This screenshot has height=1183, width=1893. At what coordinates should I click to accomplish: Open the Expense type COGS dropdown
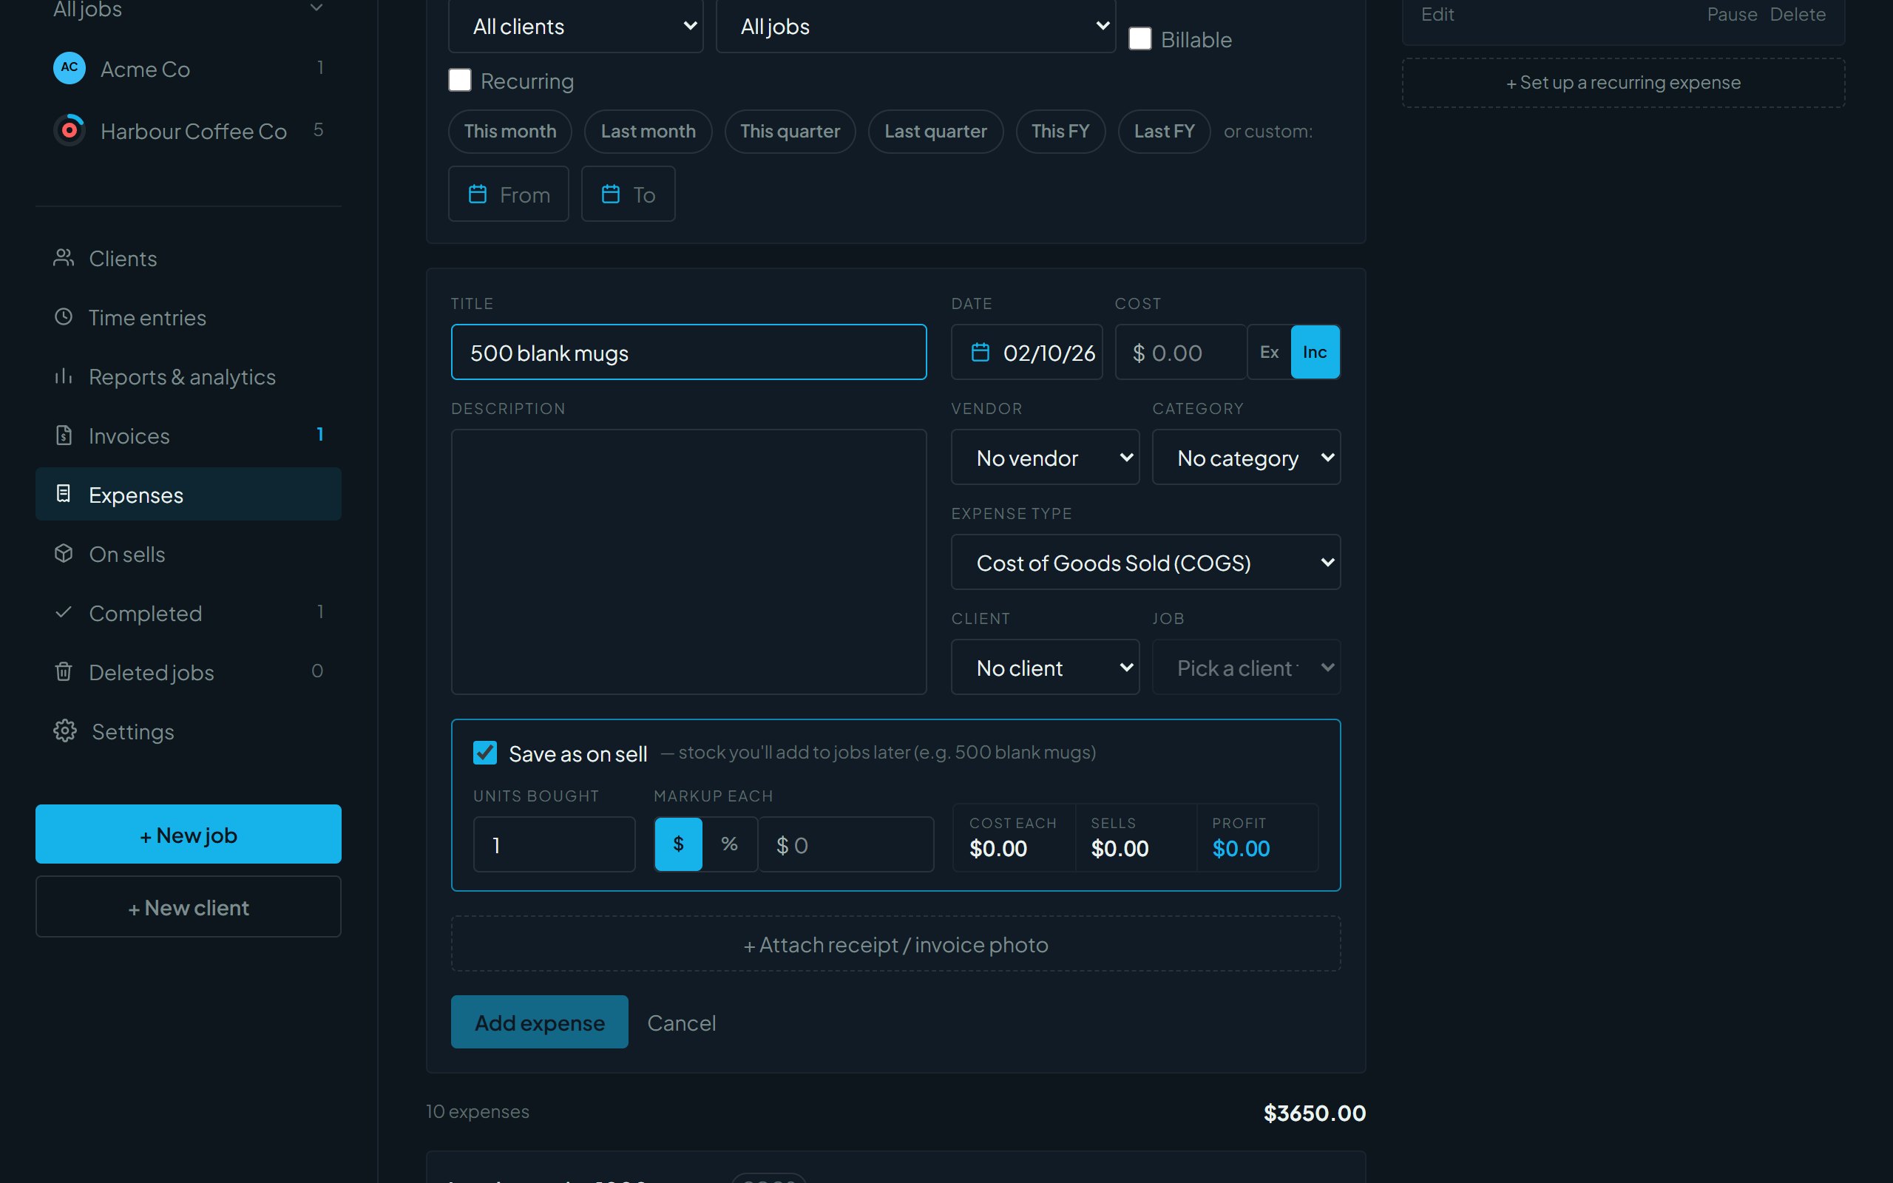tap(1146, 562)
